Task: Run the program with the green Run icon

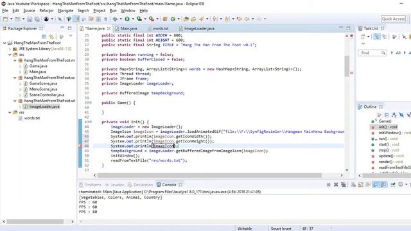Action: [127, 19]
